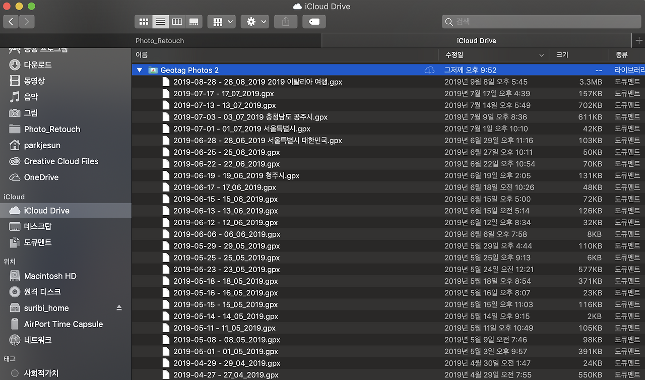Image resolution: width=645 pixels, height=380 pixels.
Task: Switch to icon view in the toolbar
Action: click(144, 21)
